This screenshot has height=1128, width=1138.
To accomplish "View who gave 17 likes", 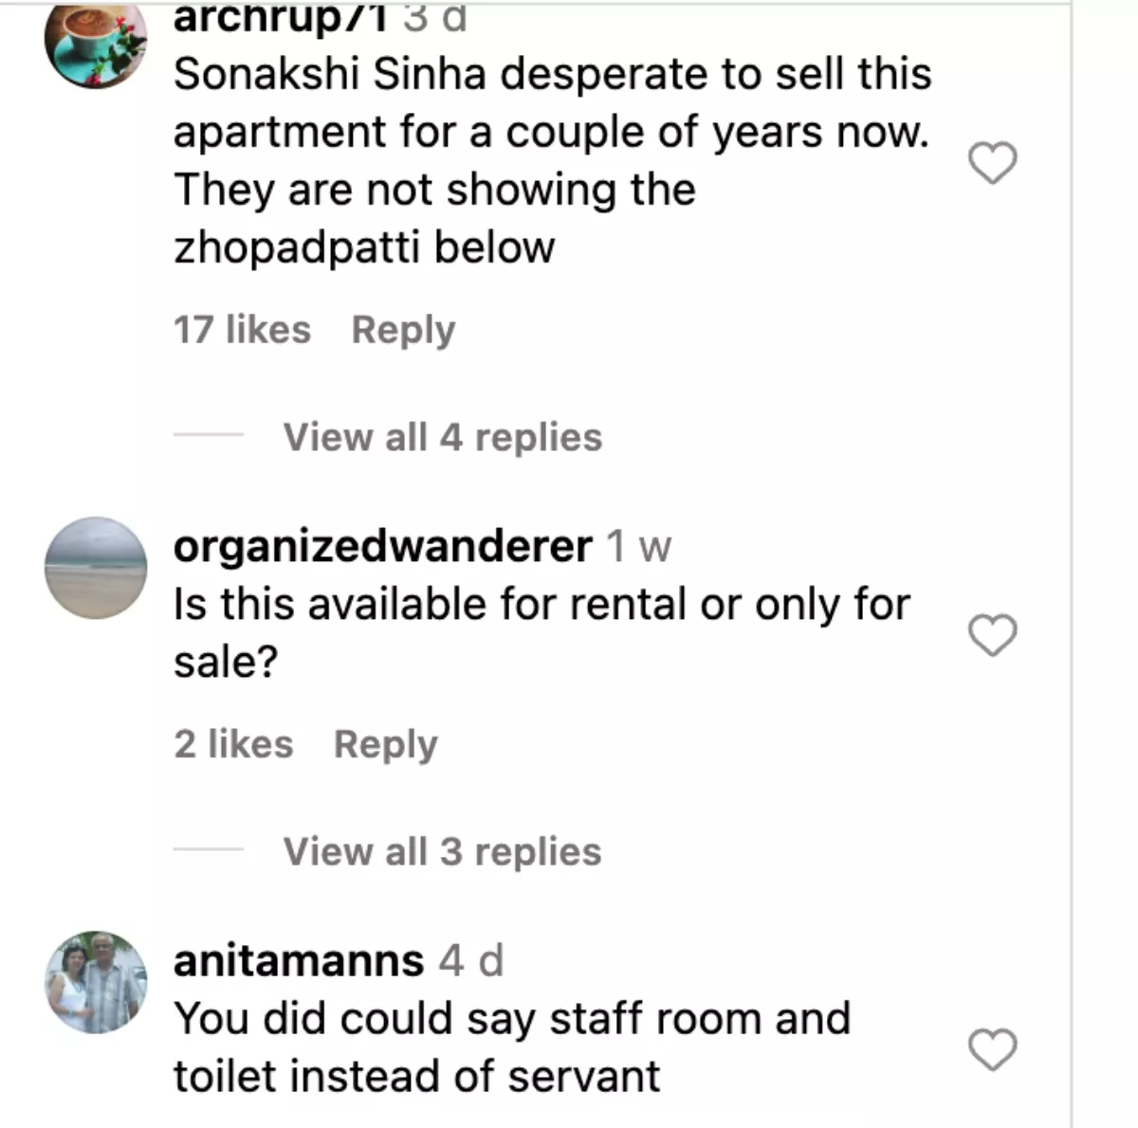I will [x=242, y=330].
